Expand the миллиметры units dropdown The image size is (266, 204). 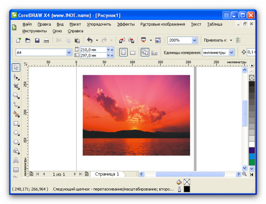(232, 52)
